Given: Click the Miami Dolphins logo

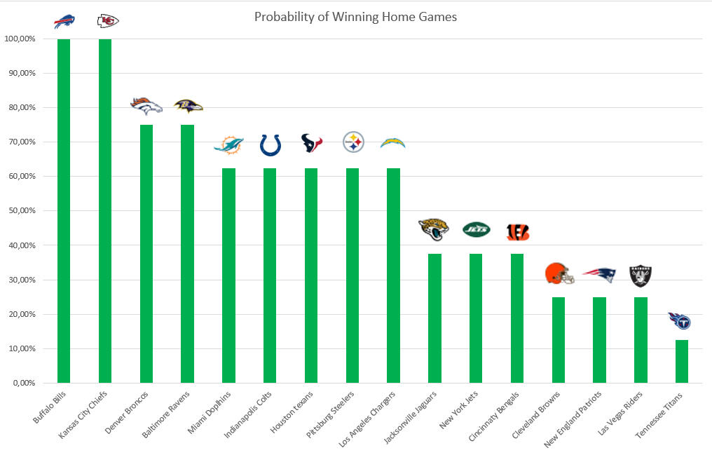Looking at the screenshot, I should (228, 145).
